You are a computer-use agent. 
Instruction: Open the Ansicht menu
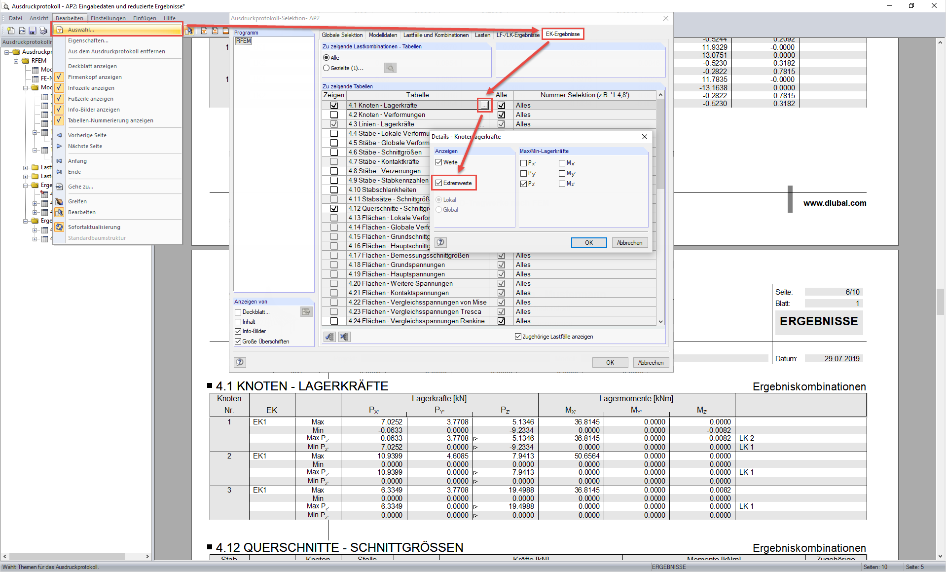[x=39, y=18]
